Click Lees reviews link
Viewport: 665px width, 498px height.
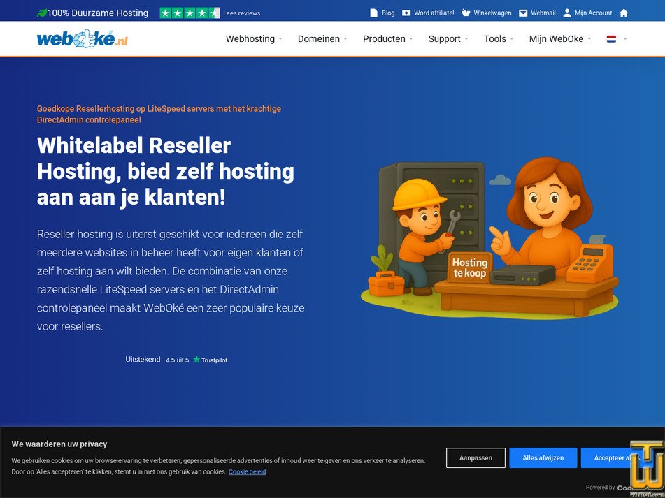click(x=242, y=13)
